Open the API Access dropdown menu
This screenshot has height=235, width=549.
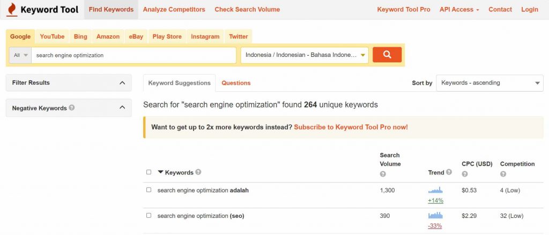coord(459,10)
